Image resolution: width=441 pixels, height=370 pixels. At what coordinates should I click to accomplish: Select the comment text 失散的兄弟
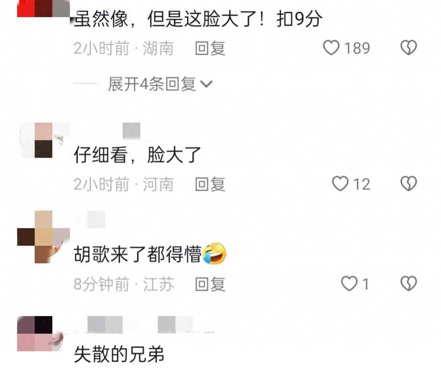click(x=119, y=354)
